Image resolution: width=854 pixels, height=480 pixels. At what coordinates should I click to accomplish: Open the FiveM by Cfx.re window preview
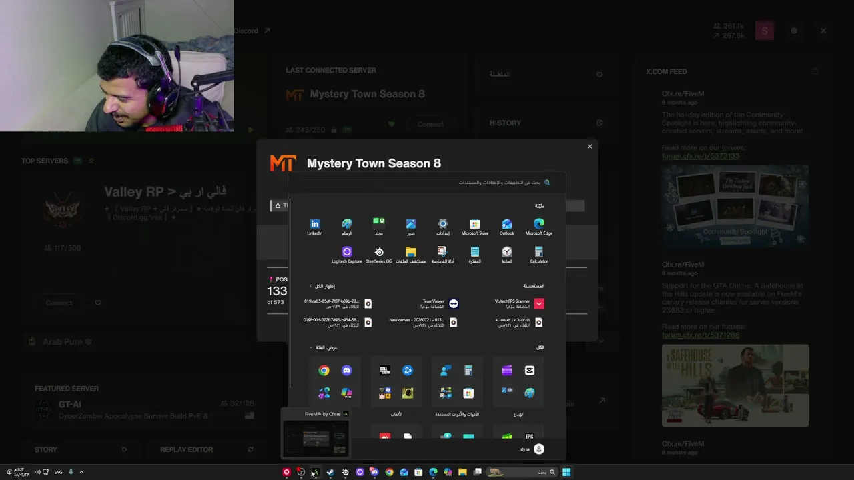coord(316,434)
